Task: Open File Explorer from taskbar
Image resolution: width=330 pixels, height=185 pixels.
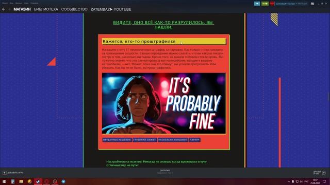Action: click(21, 181)
